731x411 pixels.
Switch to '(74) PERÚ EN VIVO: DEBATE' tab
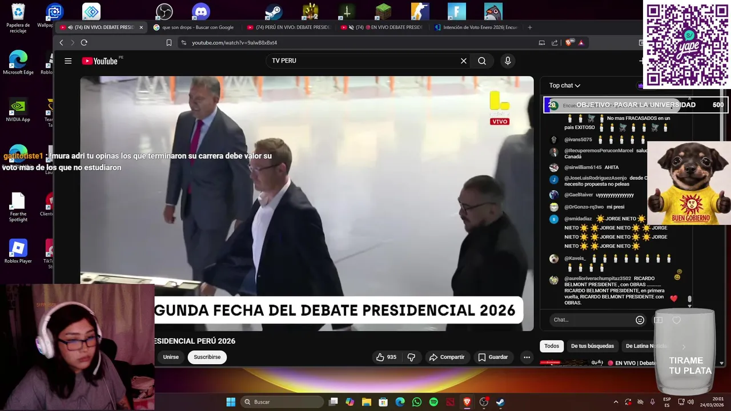[289, 27]
